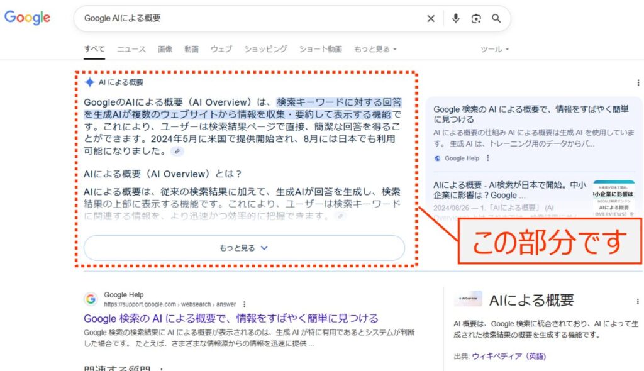
Task: Submit search with the magnifying glass icon
Action: [x=496, y=18]
